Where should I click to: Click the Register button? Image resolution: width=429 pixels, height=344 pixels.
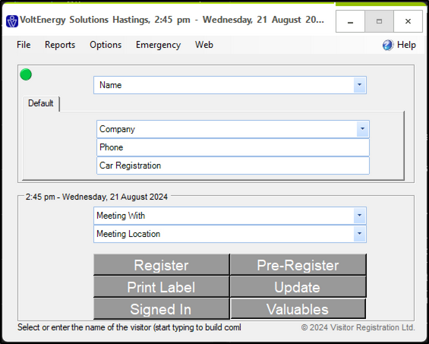(162, 265)
